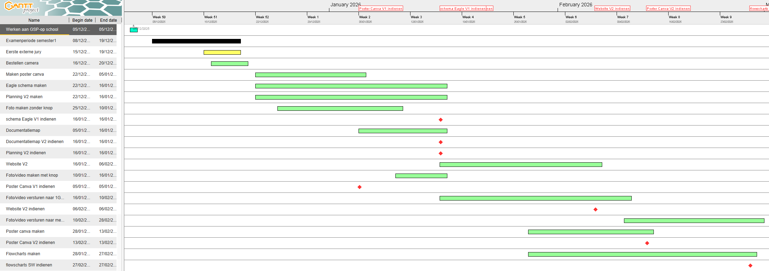Screen dimensions: 769x271
Task: Click the Documentatiemap V2 indienen milestone diamond
Action: tap(441, 142)
